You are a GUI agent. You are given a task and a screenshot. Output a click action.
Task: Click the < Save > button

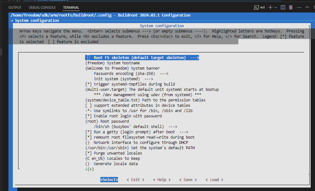188,180
